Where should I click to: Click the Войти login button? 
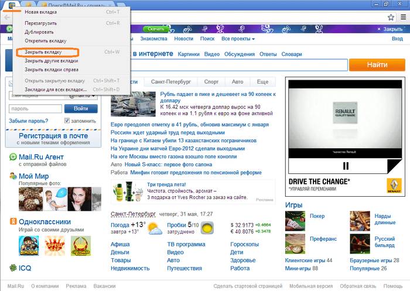pyautogui.click(x=81, y=108)
